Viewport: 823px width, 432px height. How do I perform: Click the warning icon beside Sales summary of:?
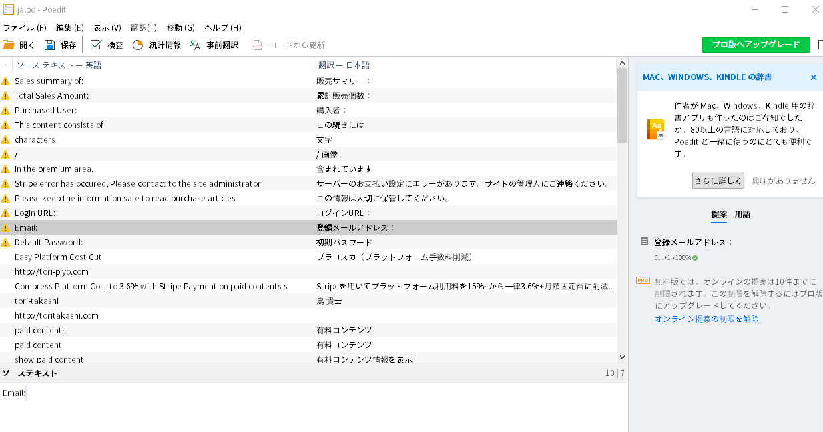[x=6, y=81]
